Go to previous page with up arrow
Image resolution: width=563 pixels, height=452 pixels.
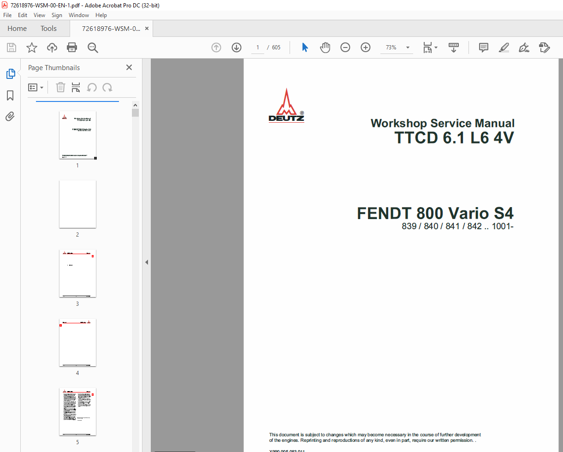pos(216,48)
